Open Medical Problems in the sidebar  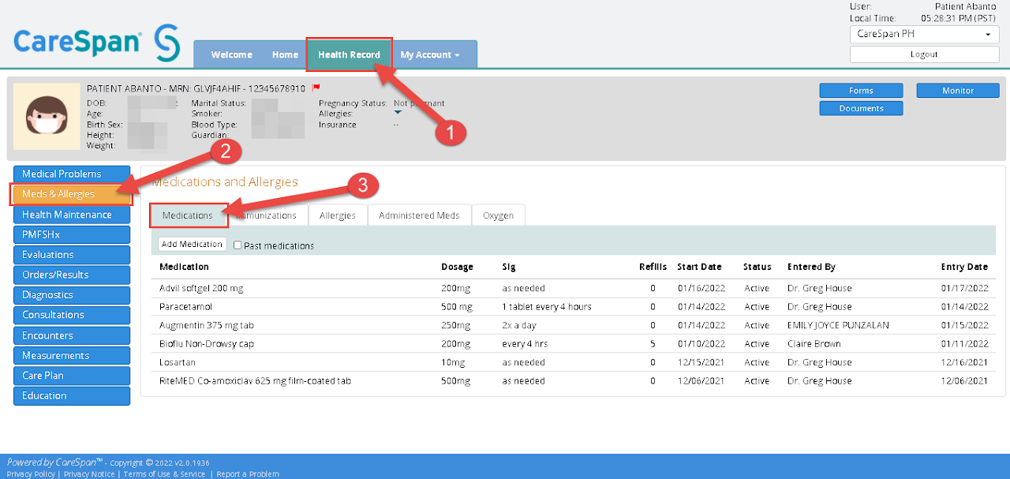point(71,174)
